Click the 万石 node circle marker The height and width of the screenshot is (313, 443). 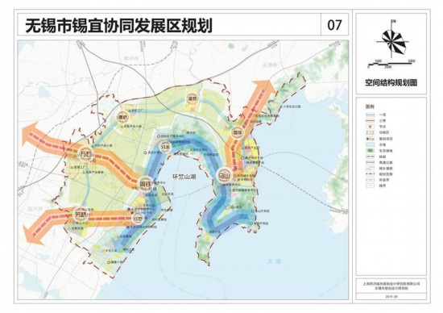tap(86, 153)
